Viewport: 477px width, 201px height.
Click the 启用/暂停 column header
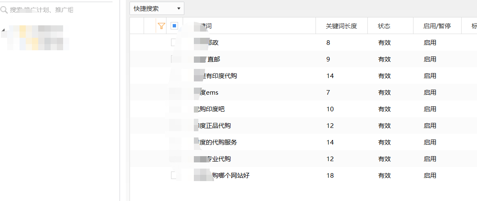[x=436, y=26]
